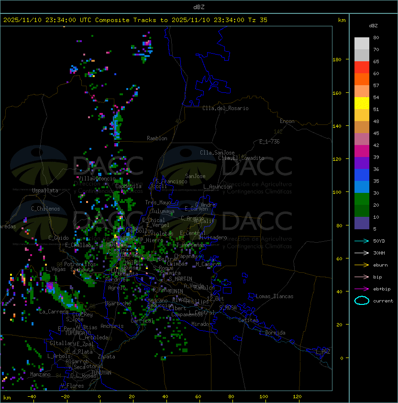
Task: Click the '80' value on color scale
Action: (x=376, y=37)
